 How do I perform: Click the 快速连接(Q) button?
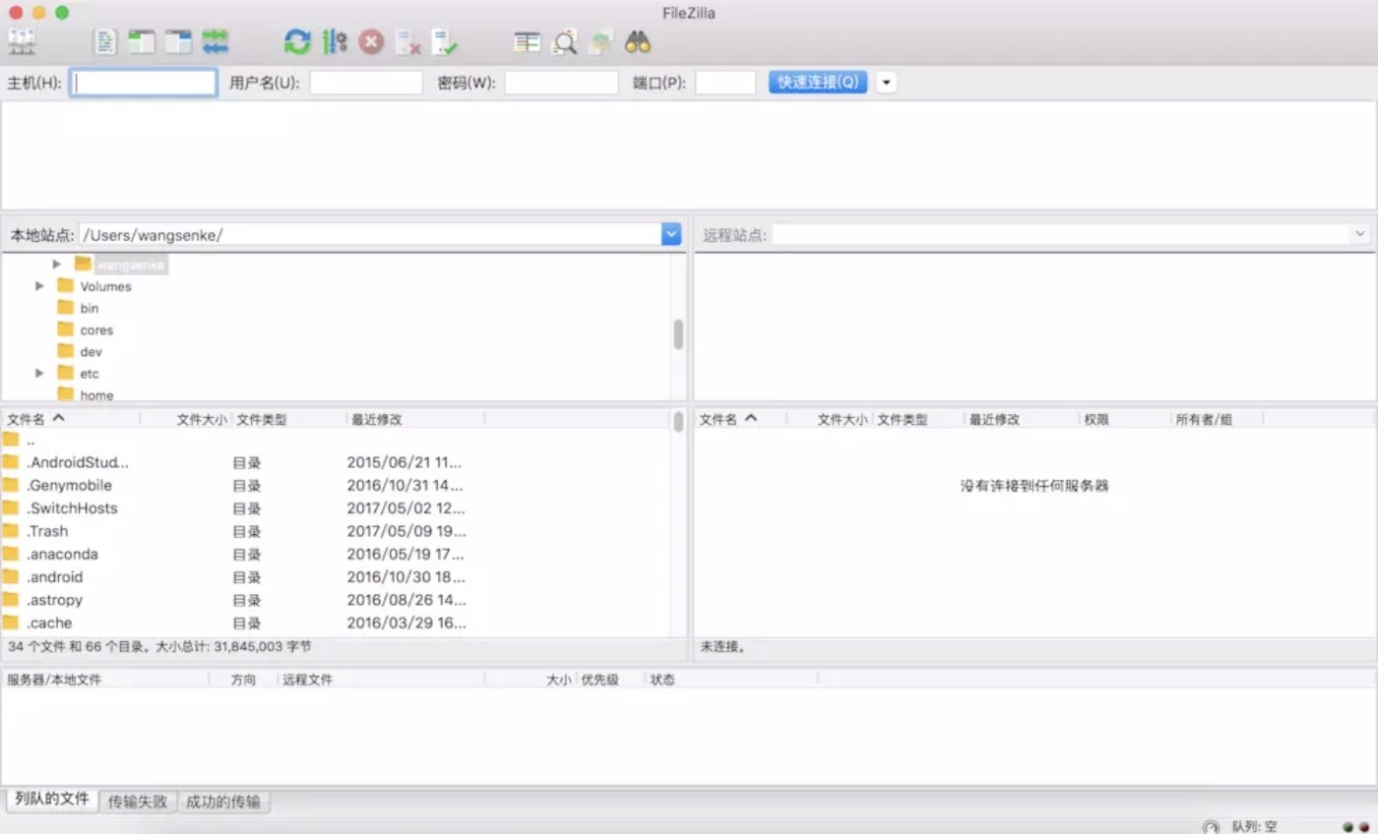[818, 83]
